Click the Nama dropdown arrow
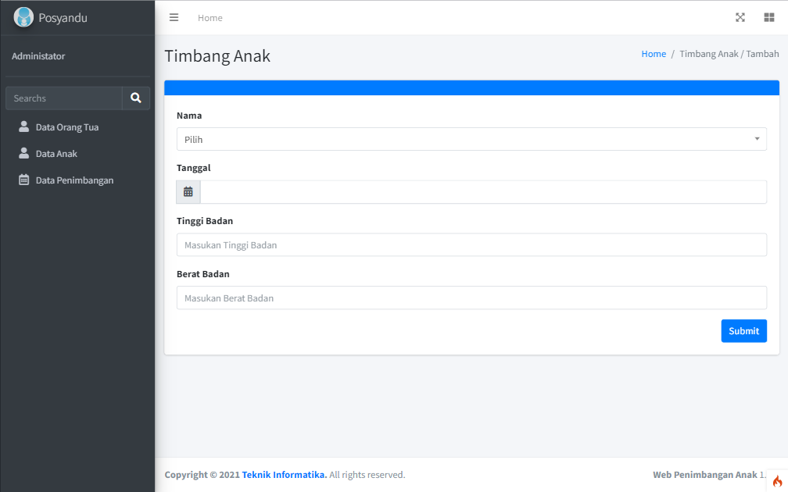 [757, 139]
